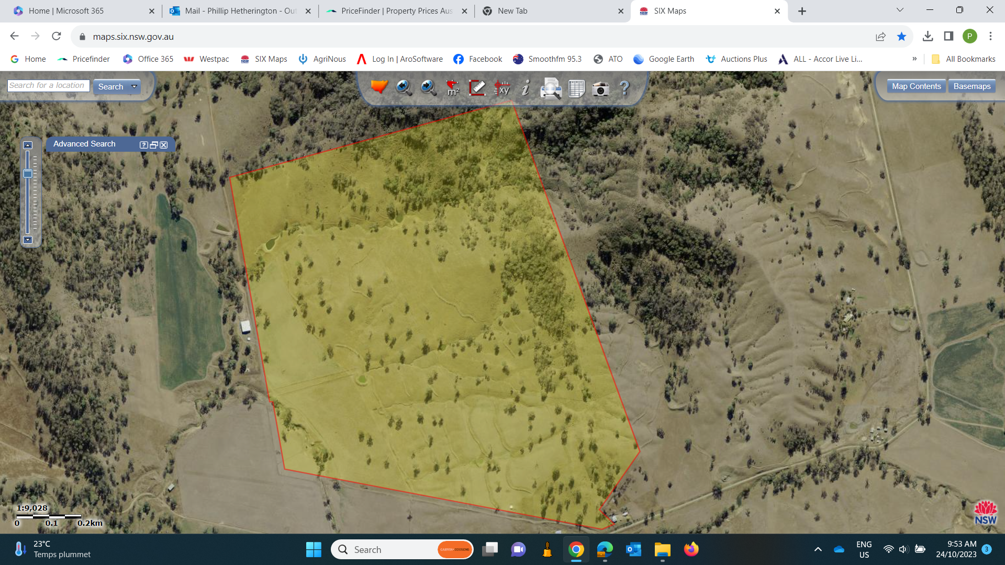Open the print preview tool
This screenshot has width=1005, height=565.
551,88
